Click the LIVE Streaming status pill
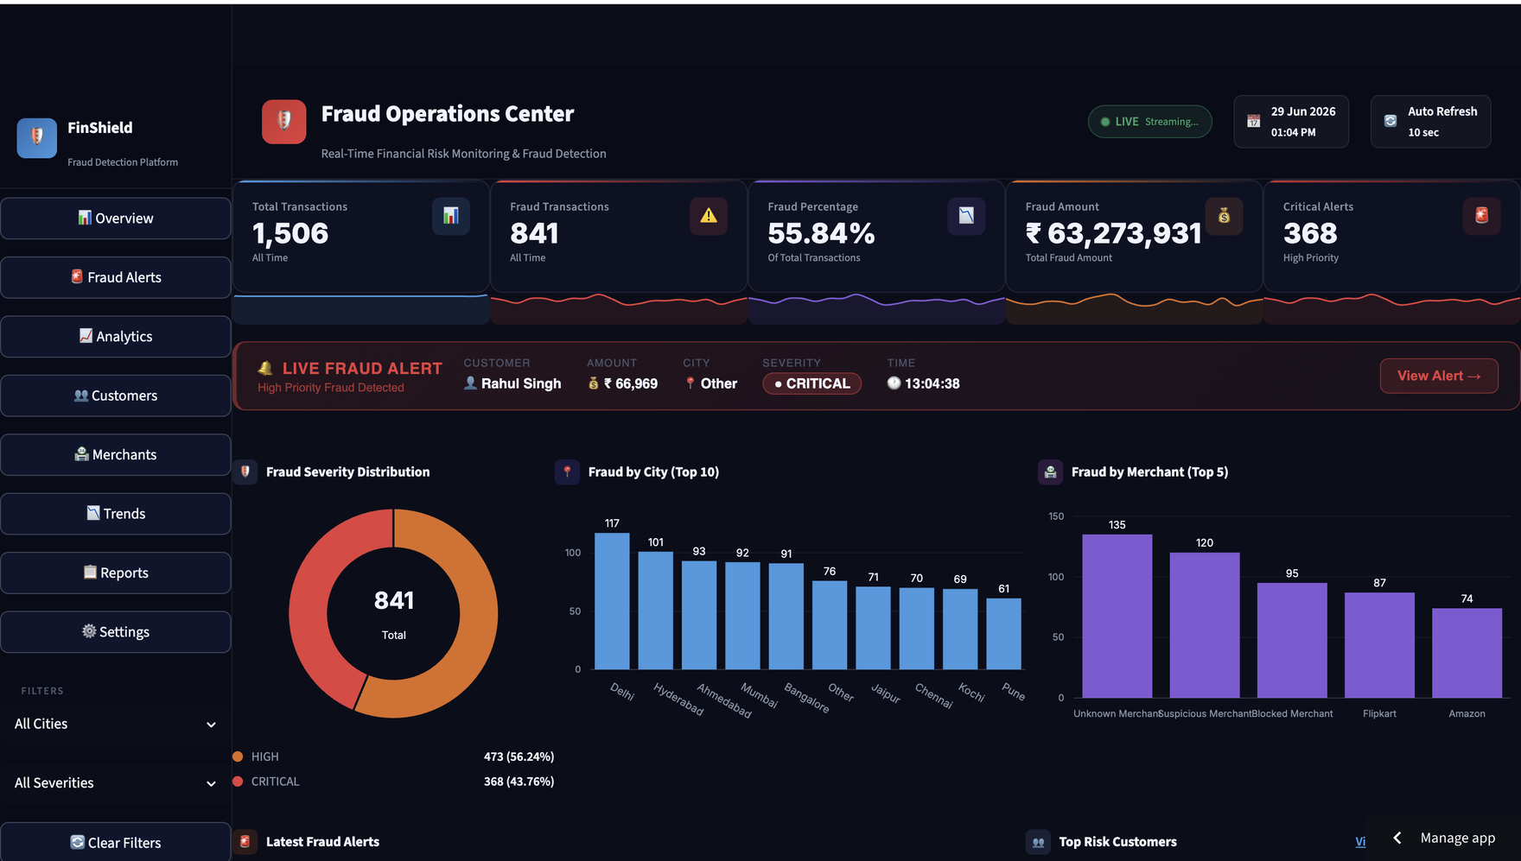This screenshot has height=861, width=1521. pyautogui.click(x=1149, y=122)
